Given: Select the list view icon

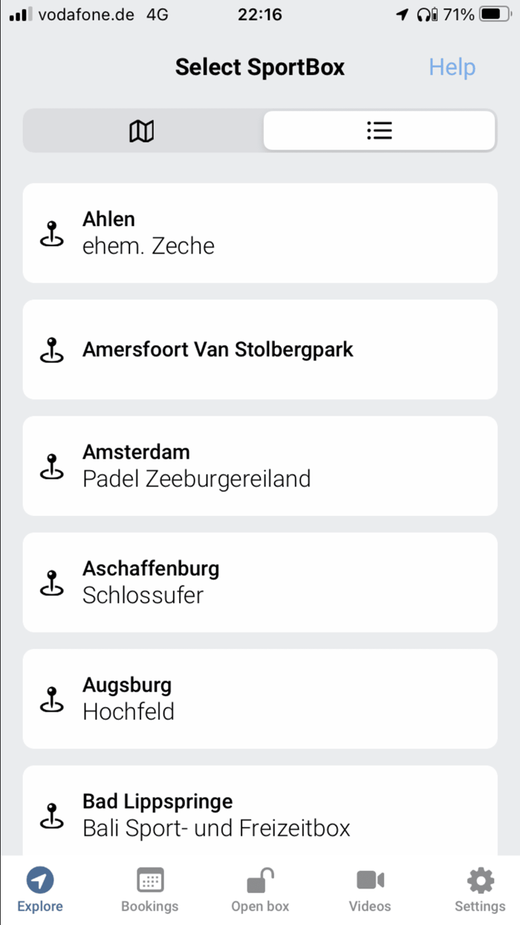Looking at the screenshot, I should 379,130.
